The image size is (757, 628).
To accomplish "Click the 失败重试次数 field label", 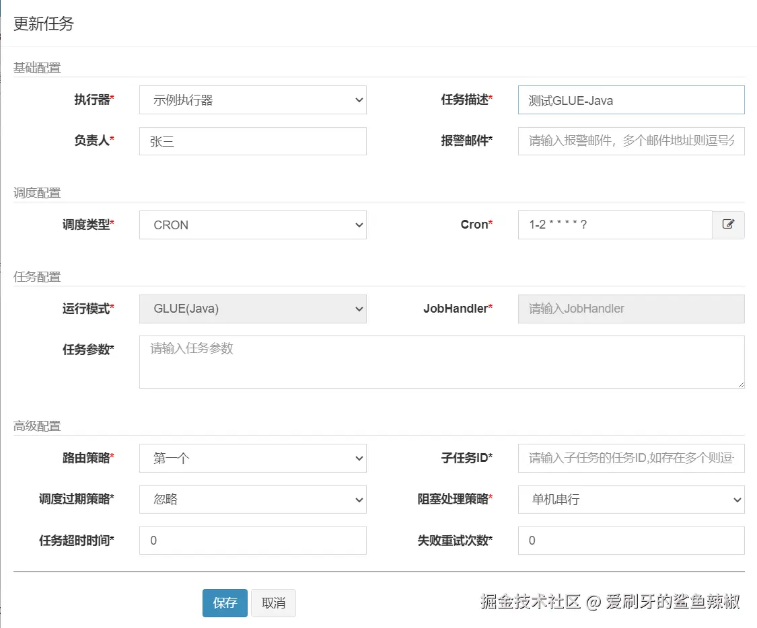I will [456, 540].
